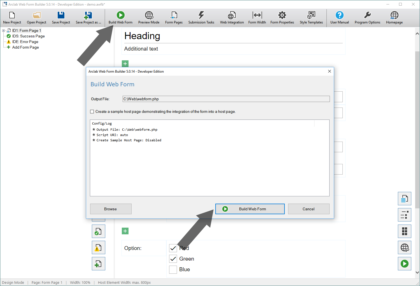Image resolution: width=420 pixels, height=286 pixels.
Task: Open Submission Tasks
Action: [201, 18]
